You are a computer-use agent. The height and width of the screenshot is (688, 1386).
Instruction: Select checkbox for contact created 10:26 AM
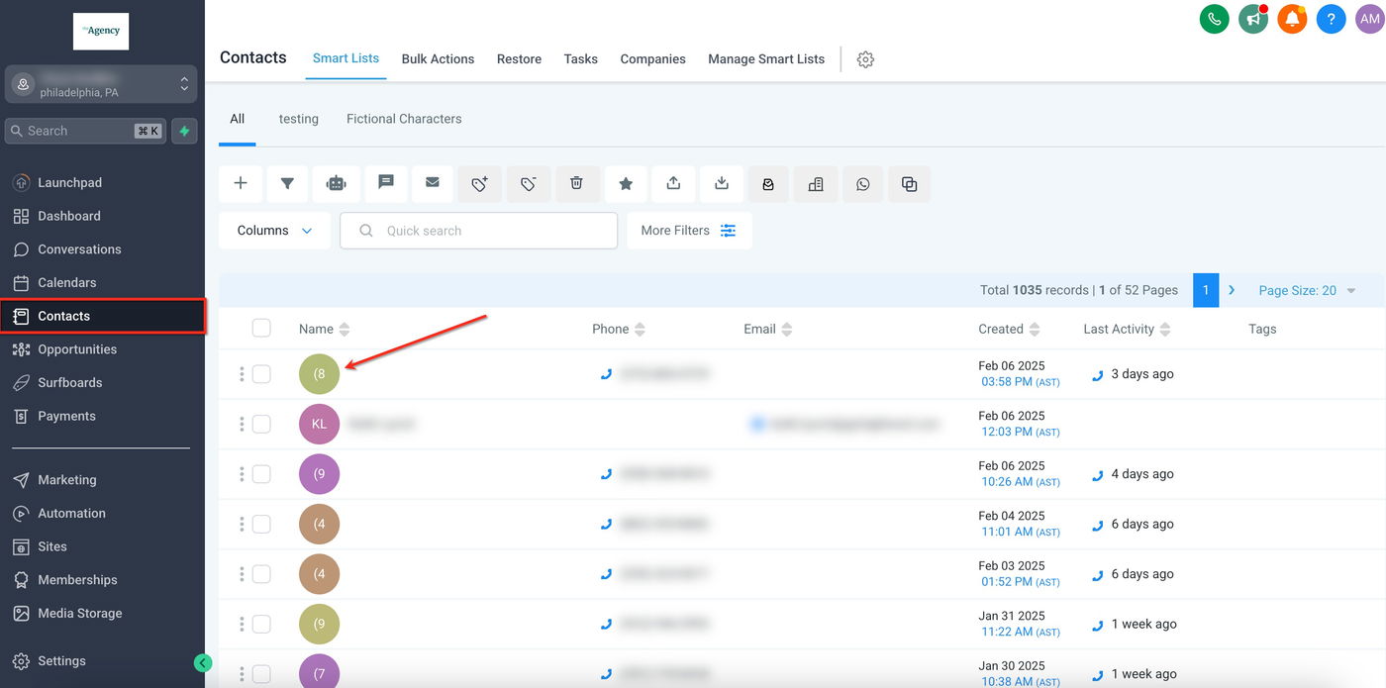[x=261, y=474]
